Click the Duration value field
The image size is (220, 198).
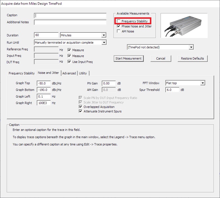click(x=46, y=35)
